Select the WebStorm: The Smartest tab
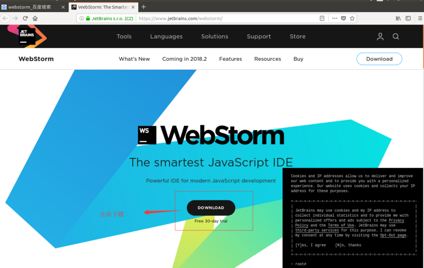424x268 pixels. (x=103, y=7)
